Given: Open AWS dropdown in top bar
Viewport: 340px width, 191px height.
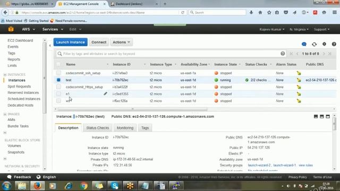Looking at the screenshot, I should point(28,29).
